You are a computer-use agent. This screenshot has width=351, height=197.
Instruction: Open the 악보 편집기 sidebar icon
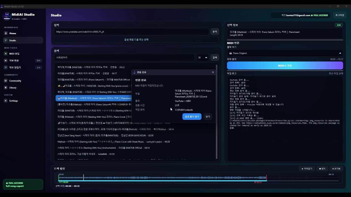[x=6, y=67]
